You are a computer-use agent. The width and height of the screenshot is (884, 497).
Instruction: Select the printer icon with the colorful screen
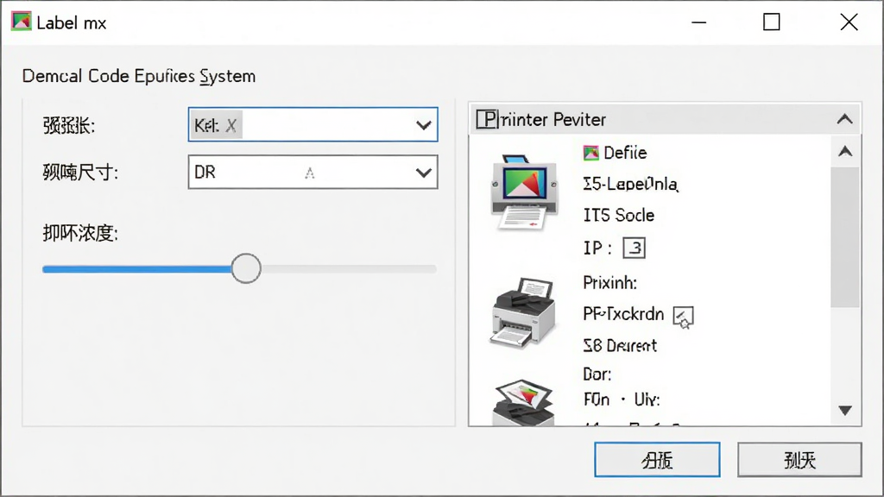tap(524, 192)
